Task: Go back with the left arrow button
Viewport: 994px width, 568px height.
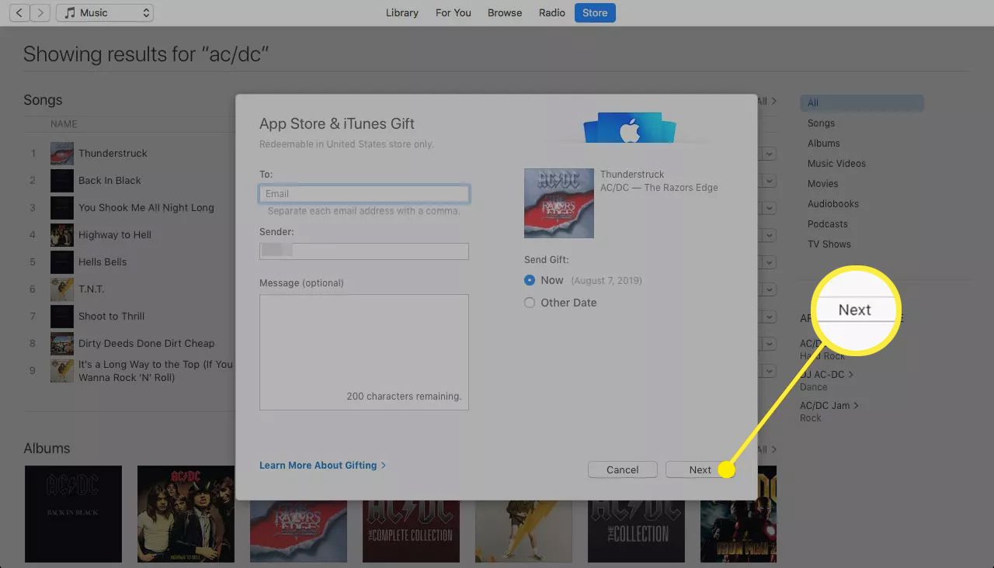Action: pyautogui.click(x=19, y=12)
